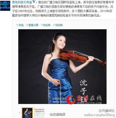Rotate image with 向左转 text
The image size is (116, 118).
click(47, 25)
